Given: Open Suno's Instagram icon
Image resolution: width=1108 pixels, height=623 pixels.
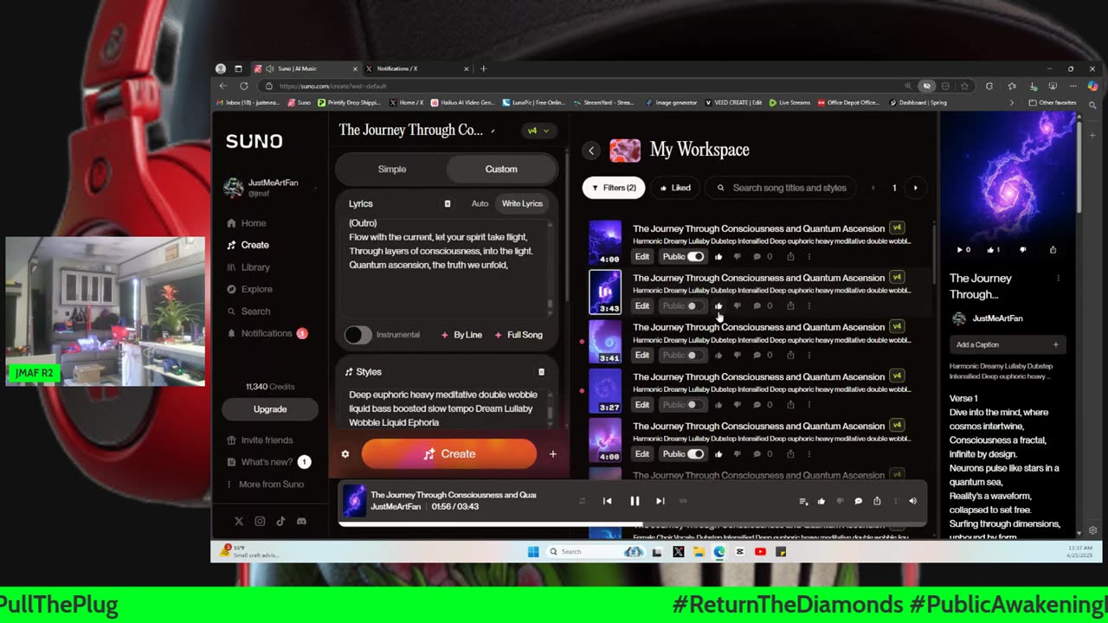Looking at the screenshot, I should [x=260, y=521].
